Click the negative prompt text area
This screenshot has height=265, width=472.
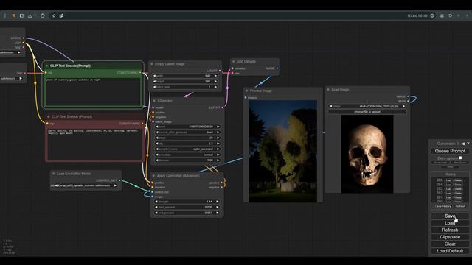[95, 144]
